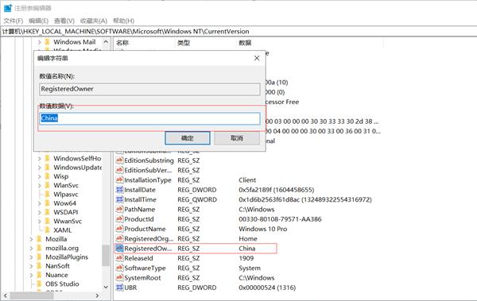This screenshot has width=477, height=301.
Task: Select the NanSoft key in the tree
Action: (x=57, y=266)
